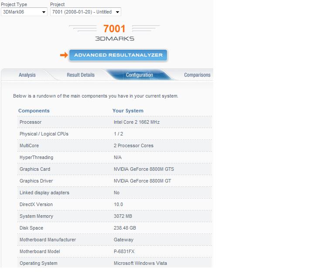Screen dimensions: 314x274
Task: Select the Processor row label
Action: (31, 122)
